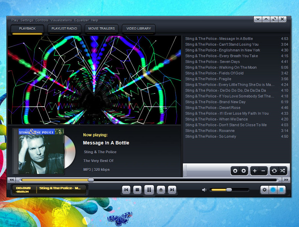Click the Now playing song title
Image resolution: width=299 pixels, height=227 pixels.
click(106, 143)
